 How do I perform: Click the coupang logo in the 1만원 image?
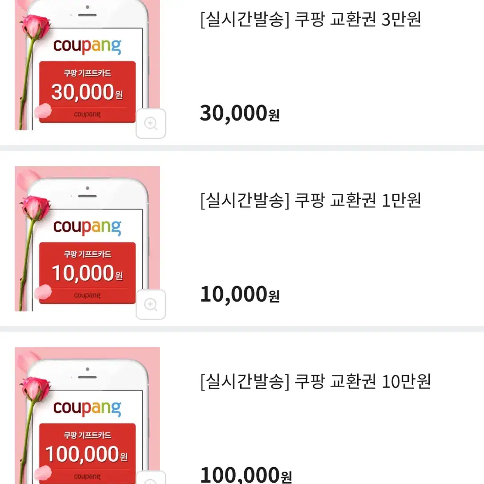[87, 227]
